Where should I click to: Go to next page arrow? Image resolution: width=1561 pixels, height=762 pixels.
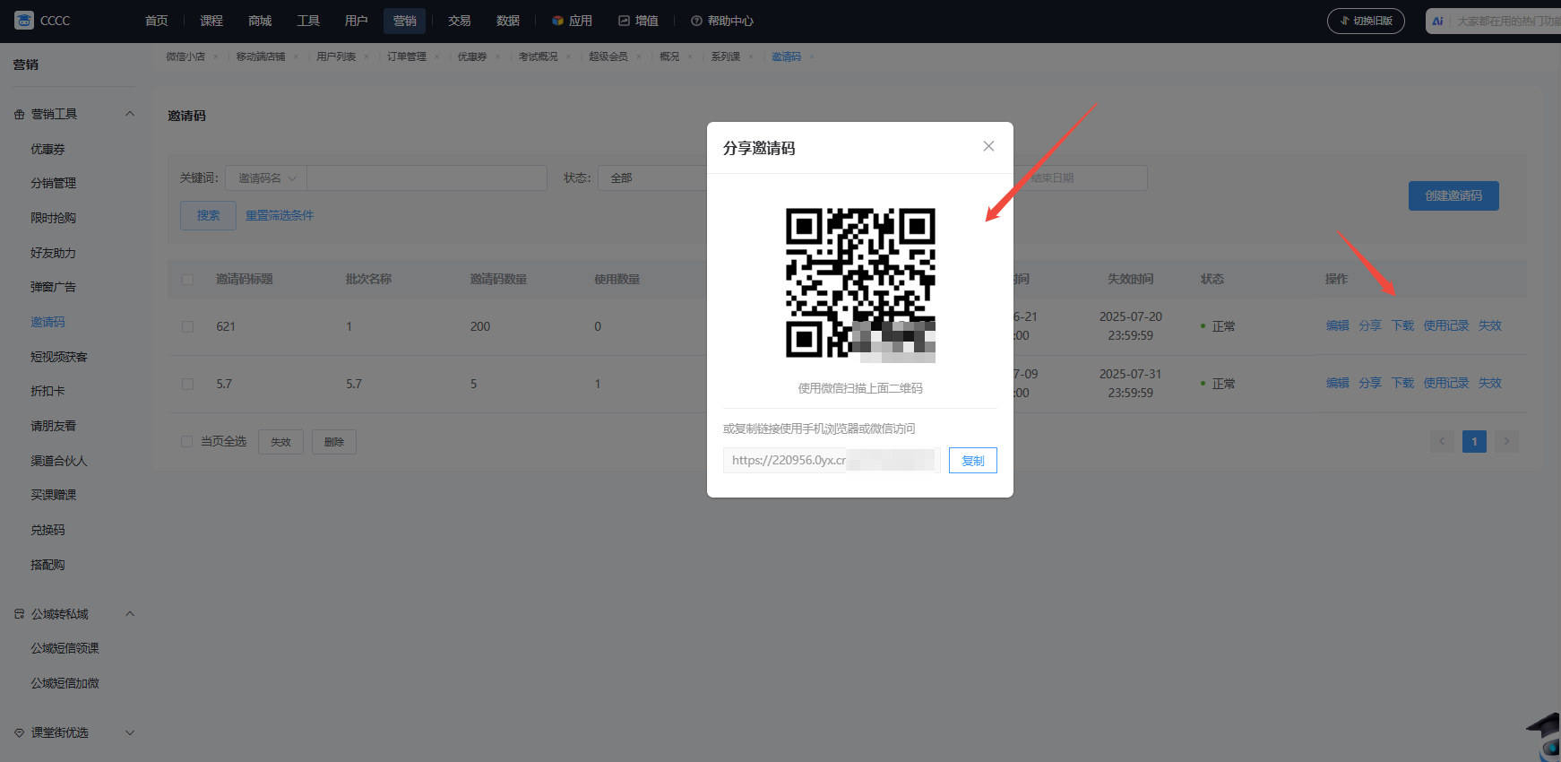coord(1506,441)
